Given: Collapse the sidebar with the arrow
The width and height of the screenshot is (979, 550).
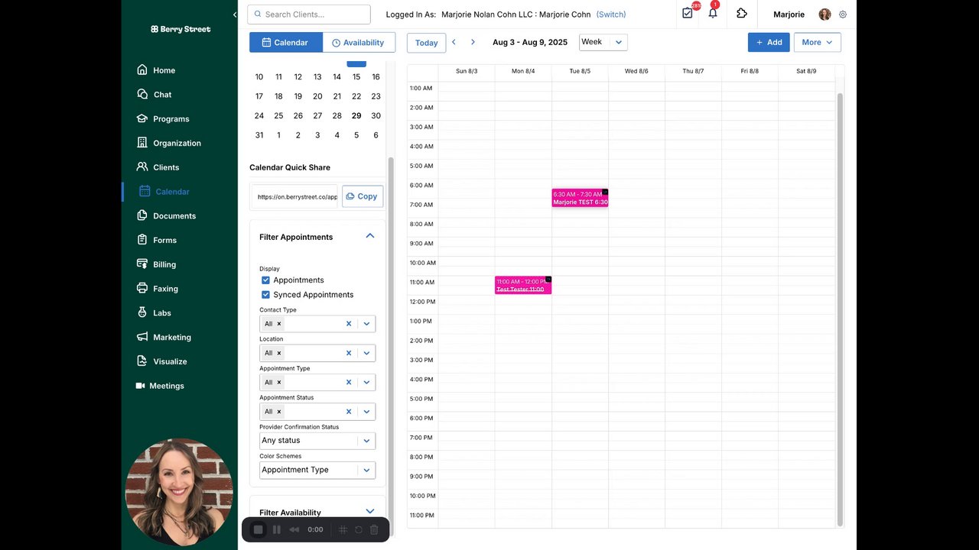Looking at the screenshot, I should coord(235,15).
